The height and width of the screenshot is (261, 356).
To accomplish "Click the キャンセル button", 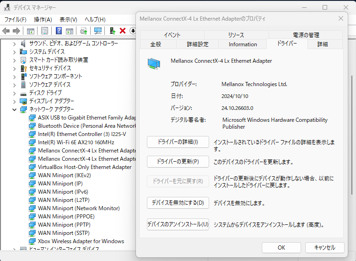I will coord(325,248).
